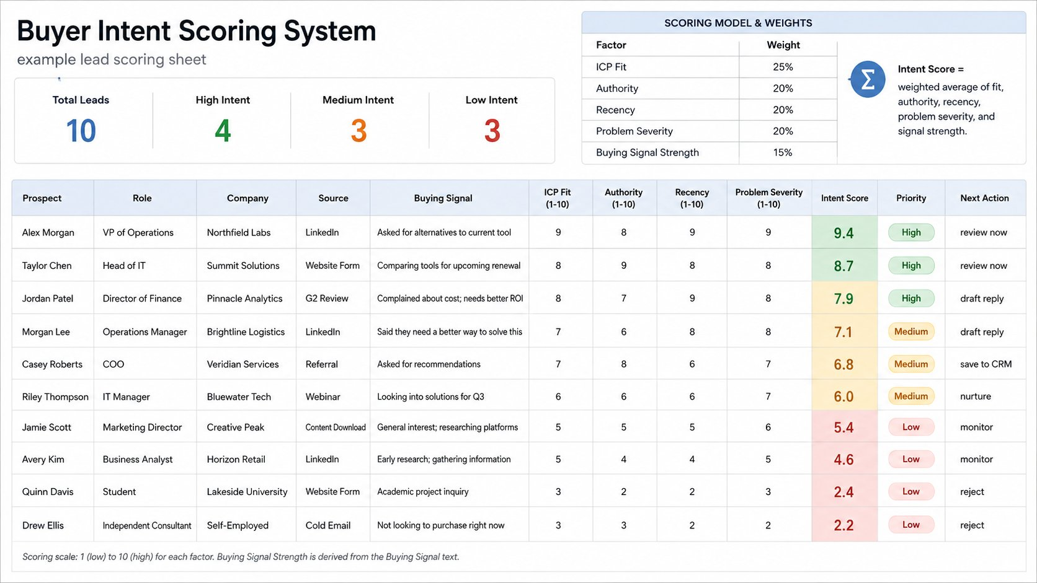Click prospect name 'Taylor Chen'
Screen dimensions: 1037x583
(x=47, y=265)
